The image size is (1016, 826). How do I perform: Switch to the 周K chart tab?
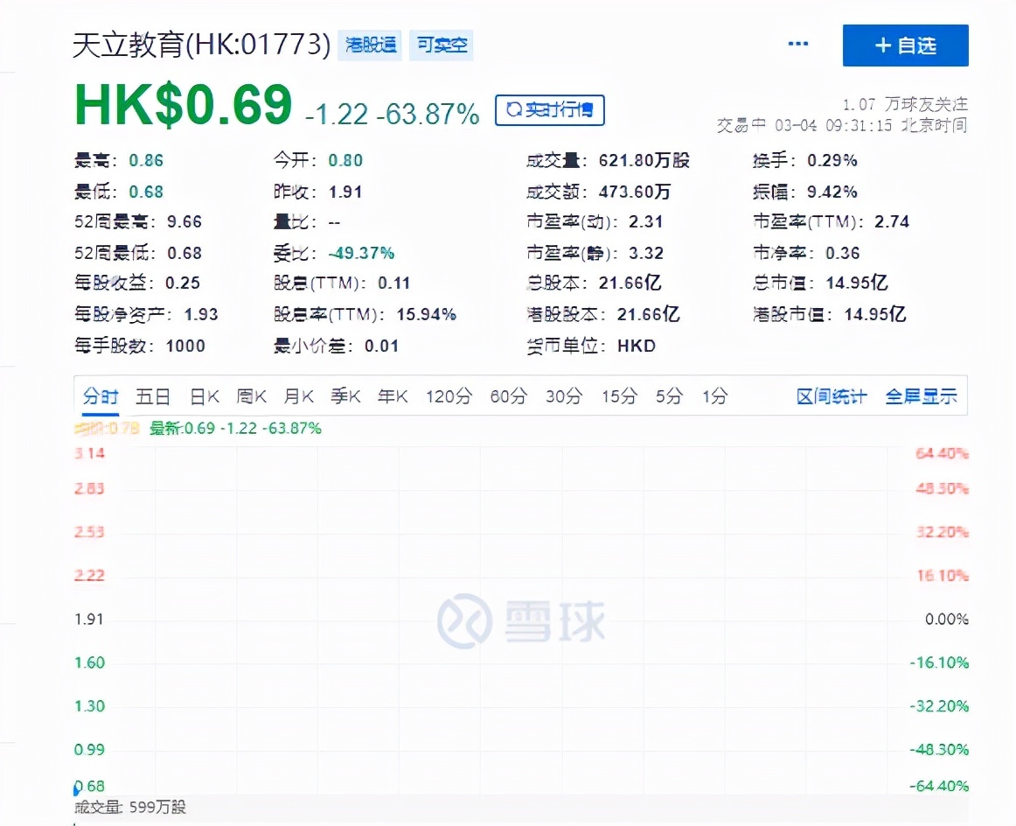[252, 396]
